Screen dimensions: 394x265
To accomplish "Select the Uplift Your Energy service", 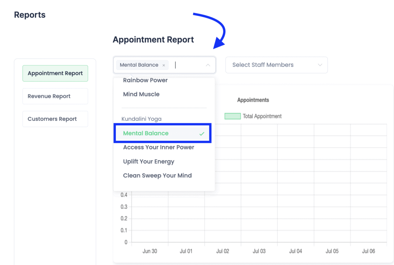I will click(x=149, y=162).
